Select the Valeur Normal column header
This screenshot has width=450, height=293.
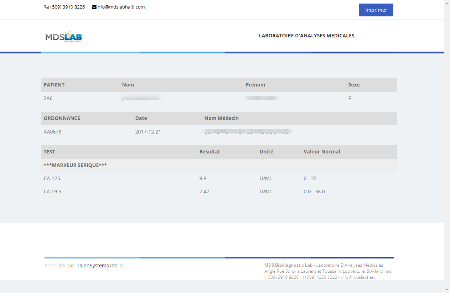pos(322,152)
